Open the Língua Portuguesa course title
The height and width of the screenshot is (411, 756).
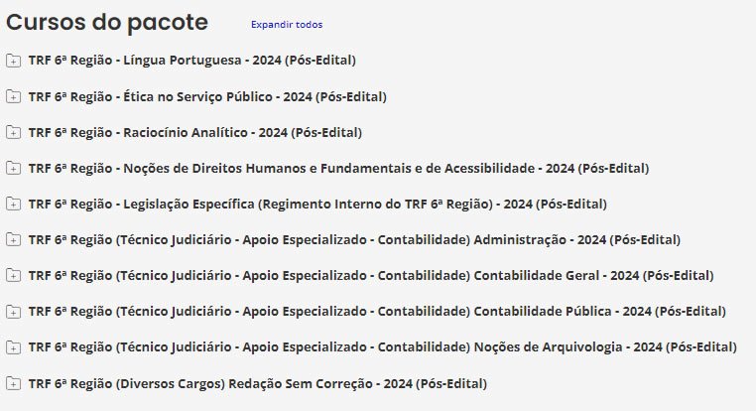coord(191,61)
